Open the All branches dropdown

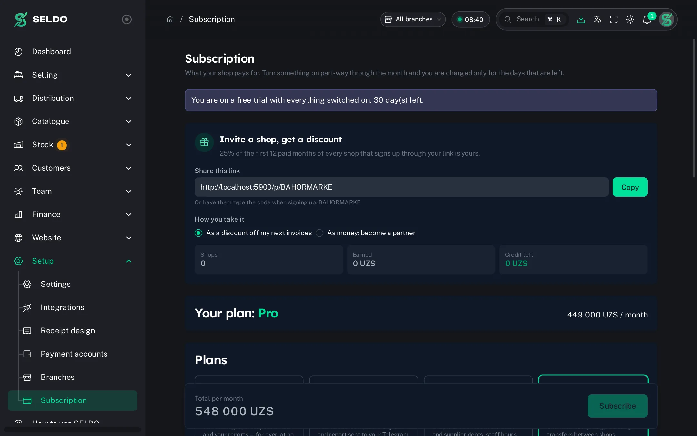click(x=413, y=19)
